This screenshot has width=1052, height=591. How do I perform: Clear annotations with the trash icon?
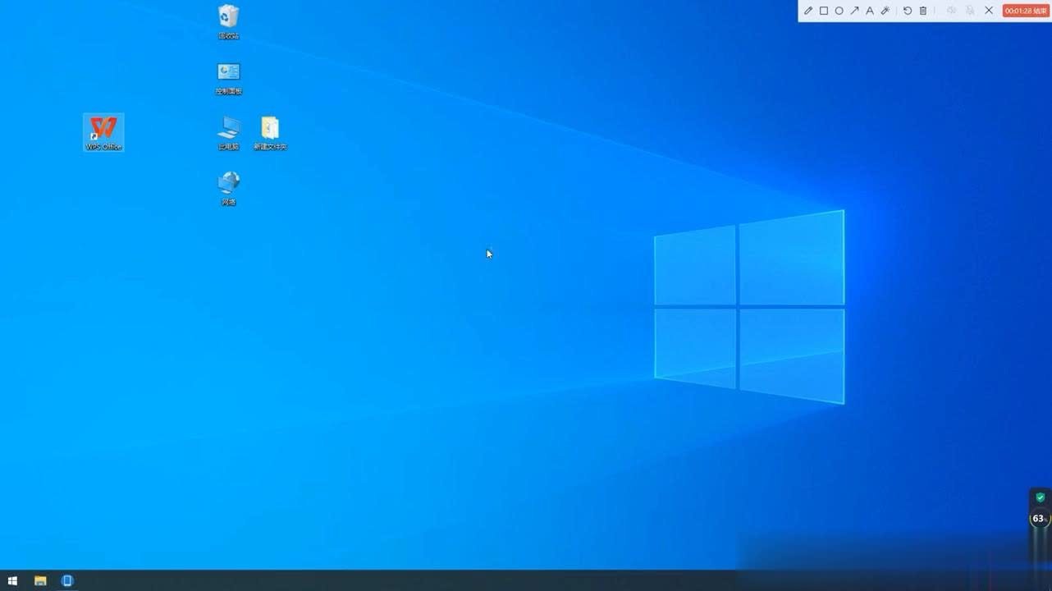[x=923, y=11]
